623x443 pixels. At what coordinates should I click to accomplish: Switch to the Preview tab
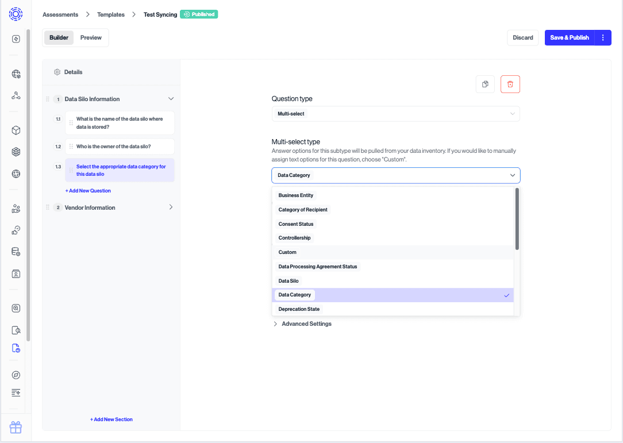[x=91, y=38]
